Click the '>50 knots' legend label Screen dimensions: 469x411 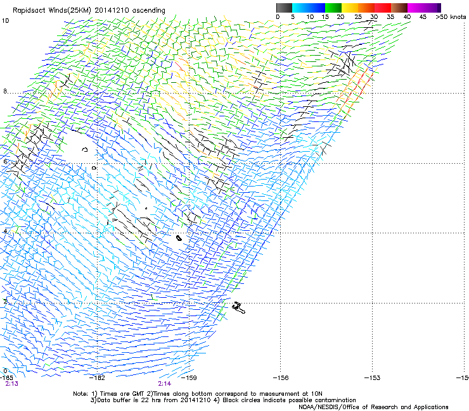pos(451,16)
